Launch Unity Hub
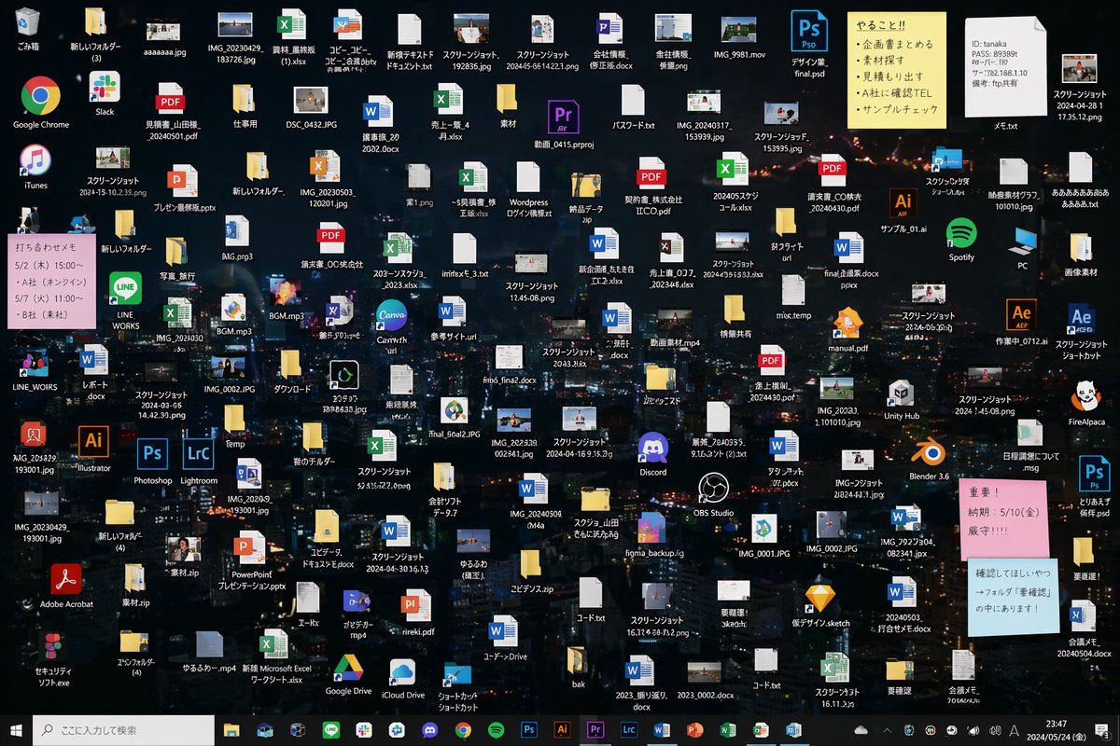The width and height of the screenshot is (1120, 746). (902, 392)
